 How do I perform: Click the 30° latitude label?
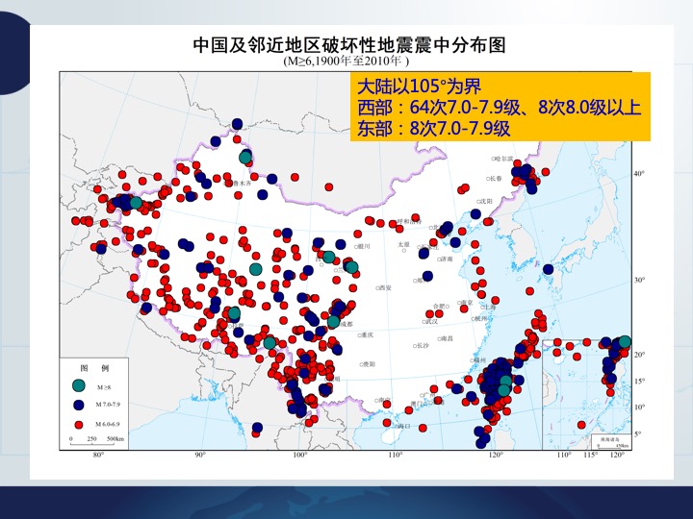click(639, 280)
